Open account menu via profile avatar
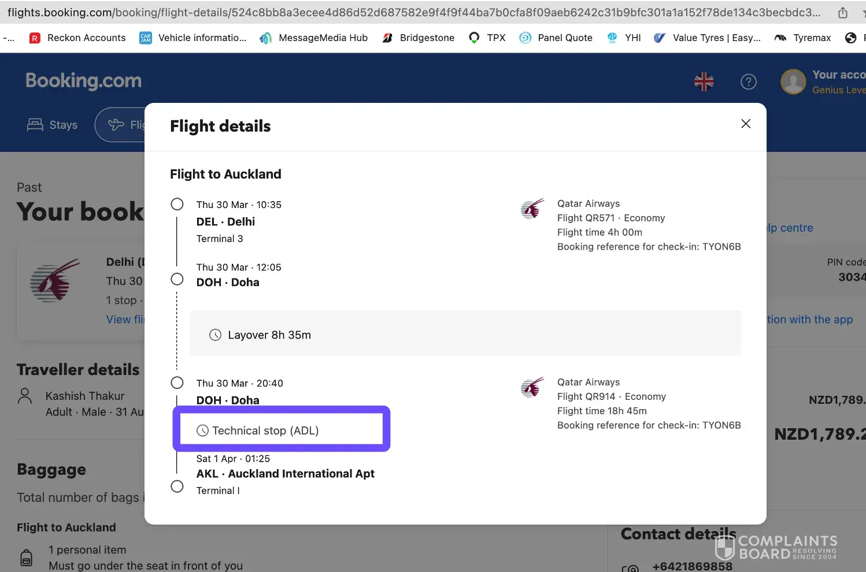Screen dimensions: 866x572 tap(793, 82)
